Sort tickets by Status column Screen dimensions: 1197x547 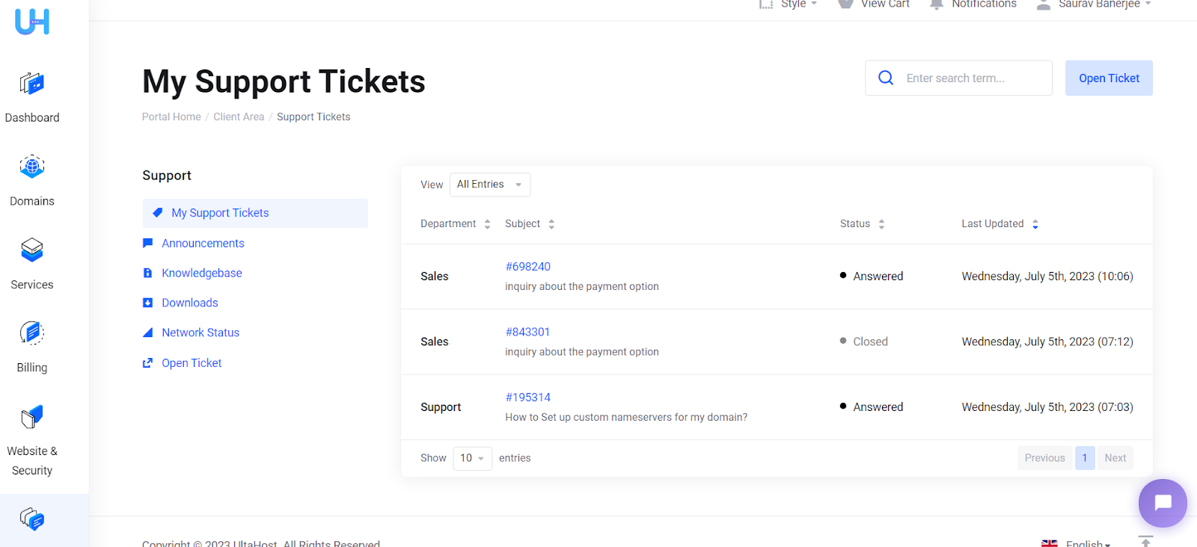(x=863, y=223)
